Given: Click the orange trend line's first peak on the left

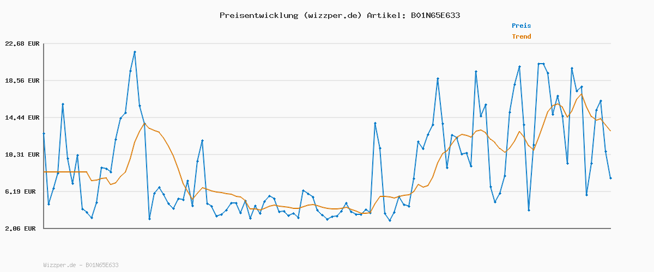Looking at the screenshot, I should pos(145,123).
